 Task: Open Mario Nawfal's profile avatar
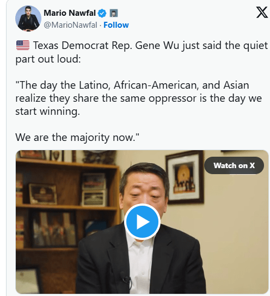[28, 18]
